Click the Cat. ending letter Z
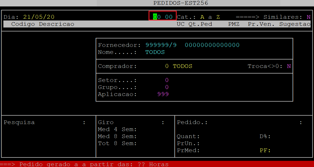Screen dimensions: 314x167 click(x=218, y=17)
